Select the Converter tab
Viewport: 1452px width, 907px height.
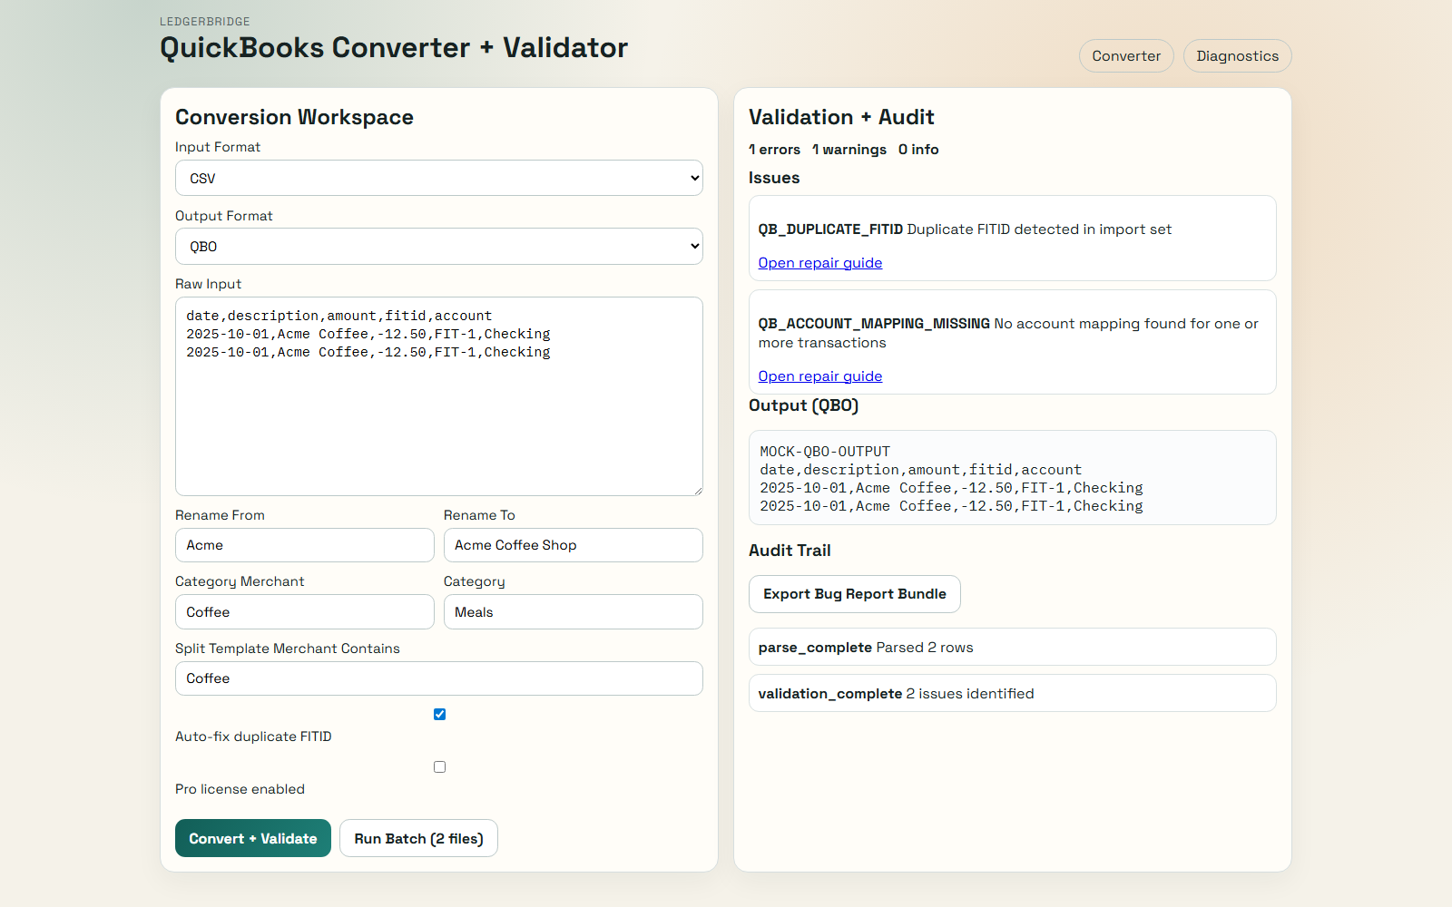point(1125,55)
